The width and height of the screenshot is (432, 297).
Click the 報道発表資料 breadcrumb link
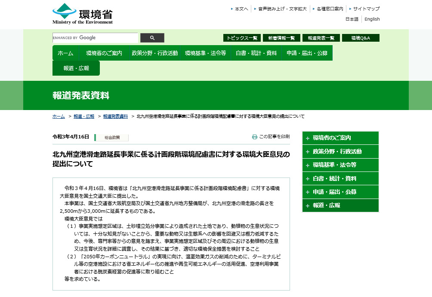115,116
